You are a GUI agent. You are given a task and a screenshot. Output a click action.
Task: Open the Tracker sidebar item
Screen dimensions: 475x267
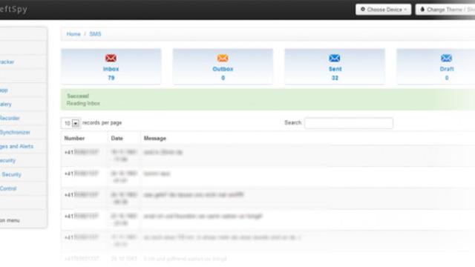(7, 62)
